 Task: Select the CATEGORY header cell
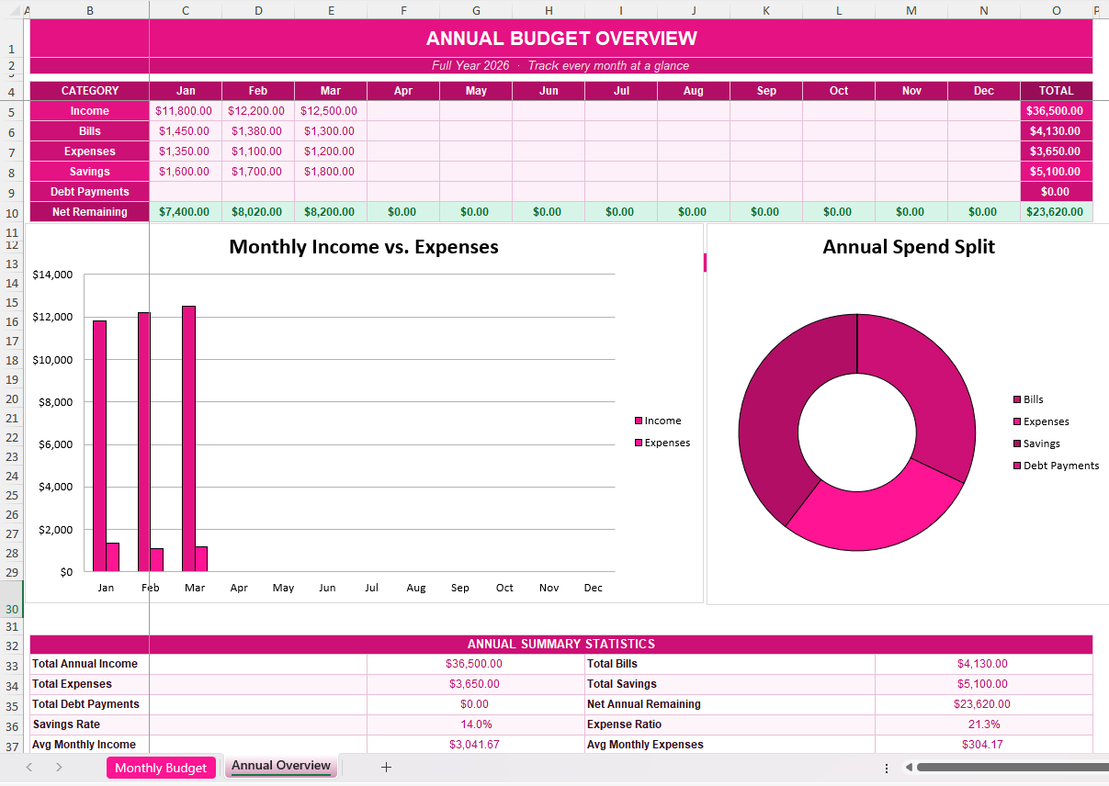(x=90, y=91)
